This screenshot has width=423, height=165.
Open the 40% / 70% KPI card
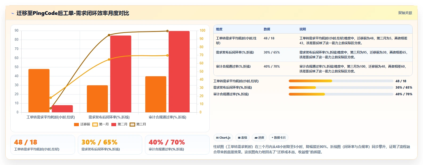(x=177, y=145)
